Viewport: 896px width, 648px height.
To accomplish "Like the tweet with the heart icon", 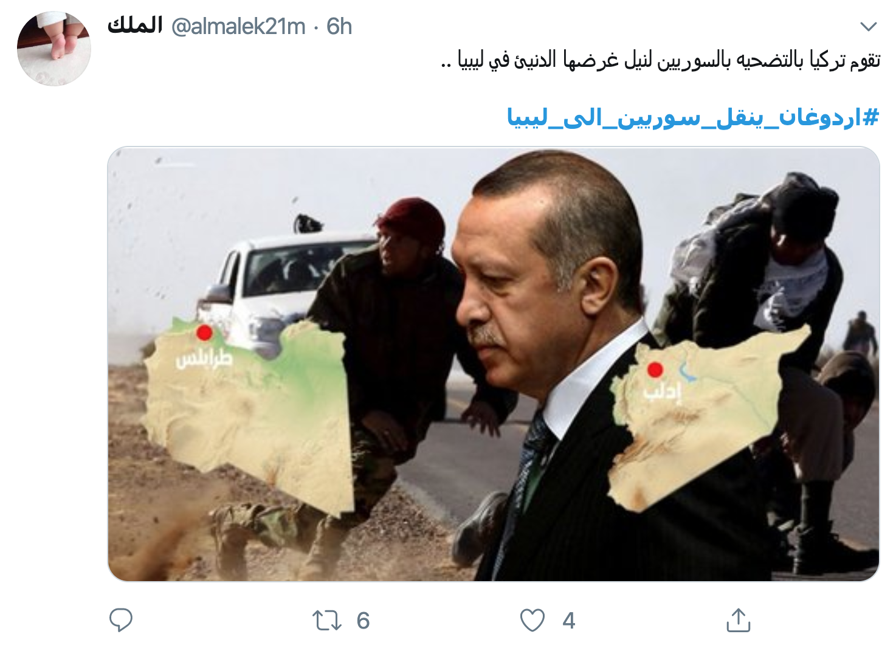I will [532, 621].
